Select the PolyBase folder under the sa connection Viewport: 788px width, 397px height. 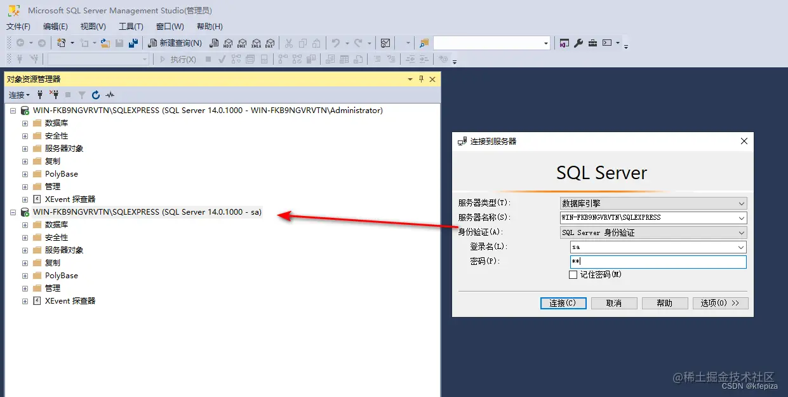[61, 276]
